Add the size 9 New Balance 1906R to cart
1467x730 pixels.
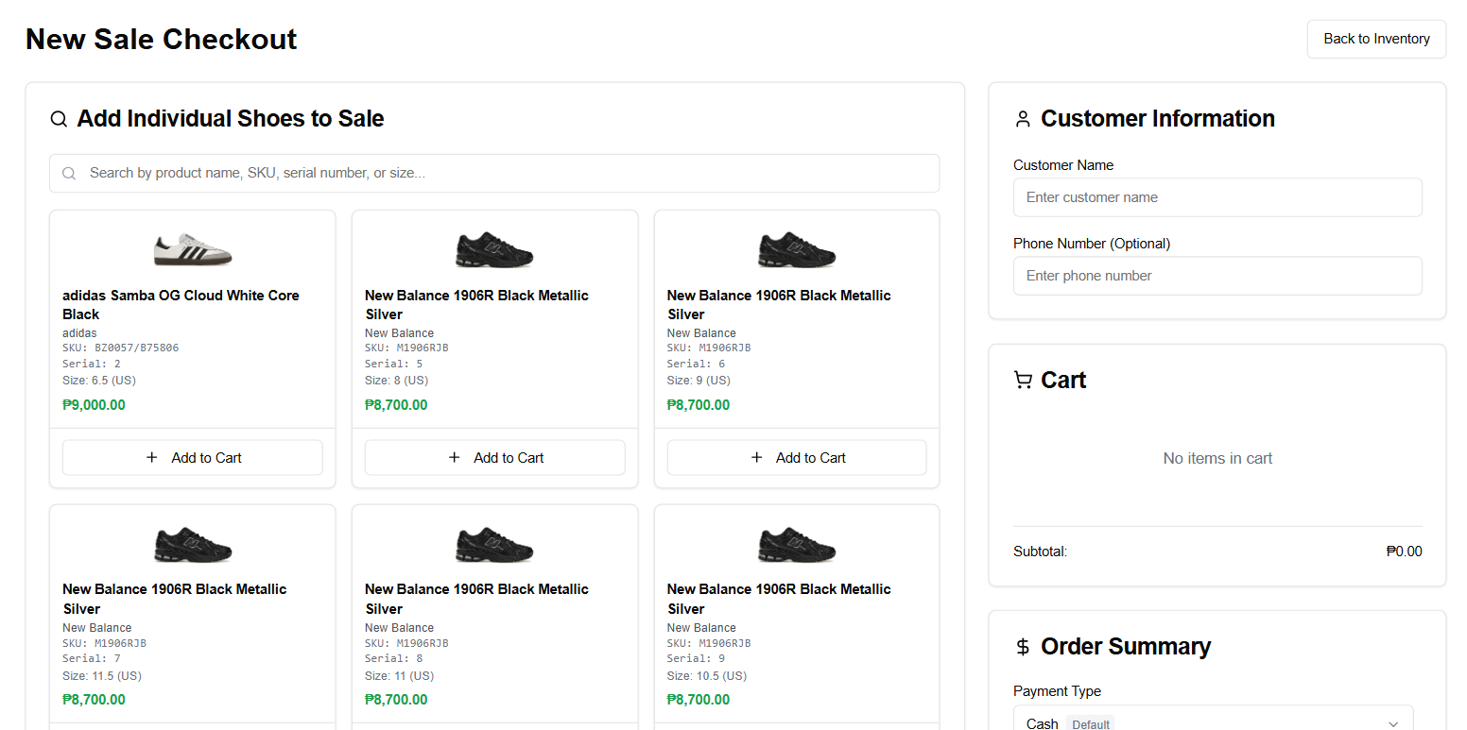click(797, 458)
